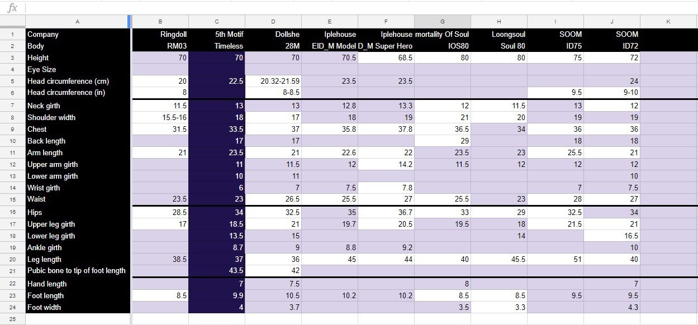The height and width of the screenshot is (325, 698).
Task: Click the "Loongsoul" company cell
Action: point(499,34)
